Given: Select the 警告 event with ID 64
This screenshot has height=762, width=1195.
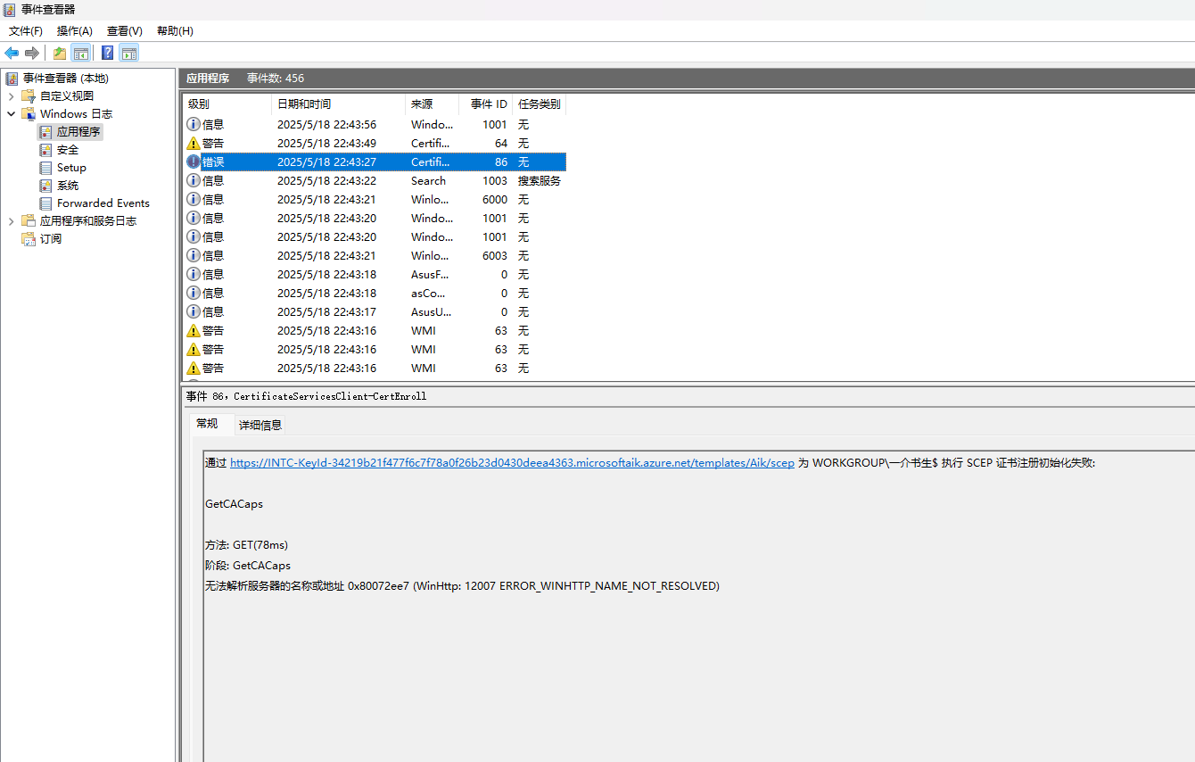Looking at the screenshot, I should click(375, 143).
